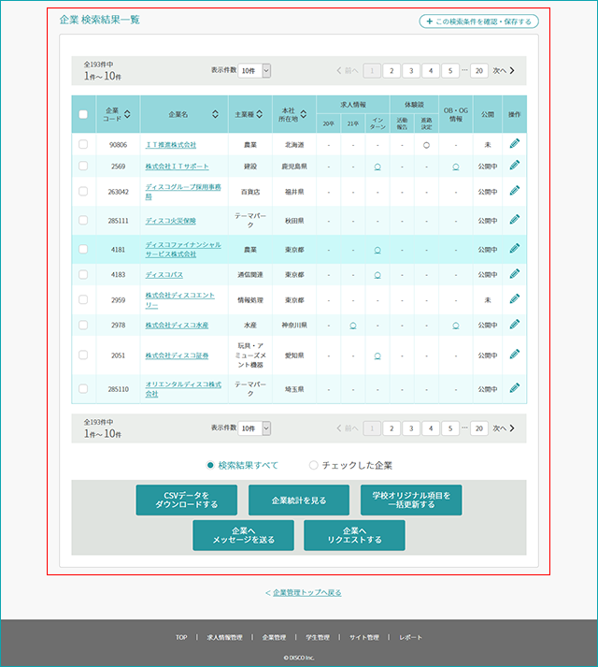598x667 pixels.
Task: Open レポート in the footer menu
Action: 410,637
